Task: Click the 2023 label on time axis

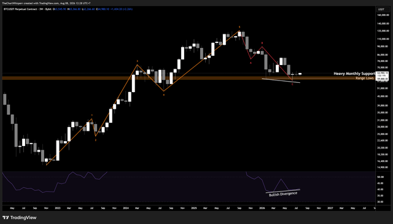Action: (57, 208)
